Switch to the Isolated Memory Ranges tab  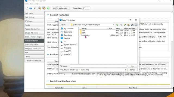(x=34, y=37)
